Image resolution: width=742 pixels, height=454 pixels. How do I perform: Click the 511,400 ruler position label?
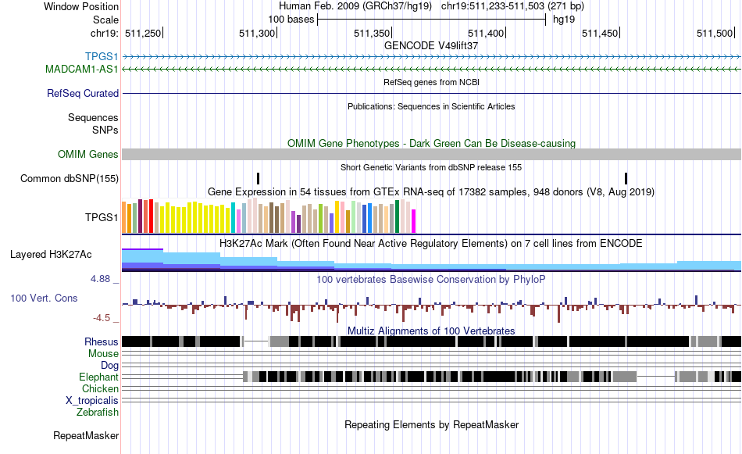[486, 33]
